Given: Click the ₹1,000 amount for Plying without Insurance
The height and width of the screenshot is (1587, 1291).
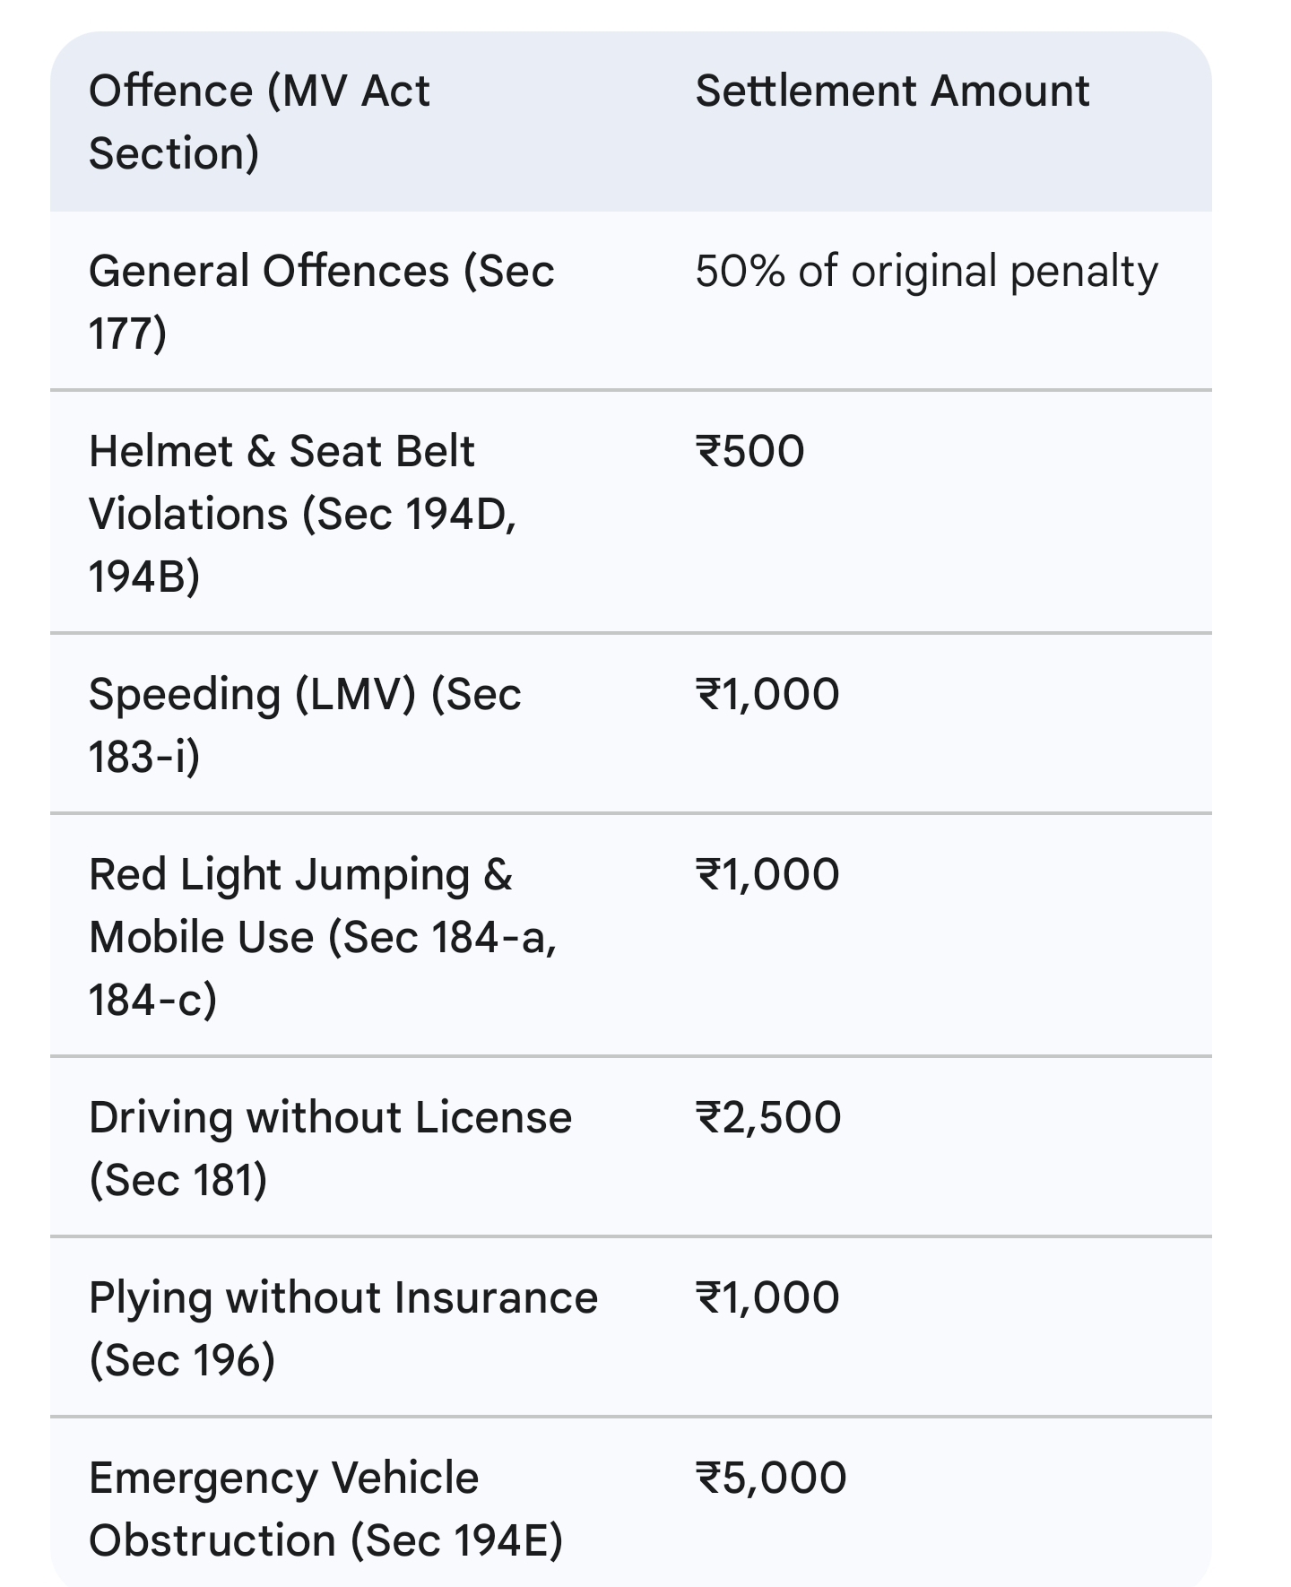Looking at the screenshot, I should click(767, 1298).
